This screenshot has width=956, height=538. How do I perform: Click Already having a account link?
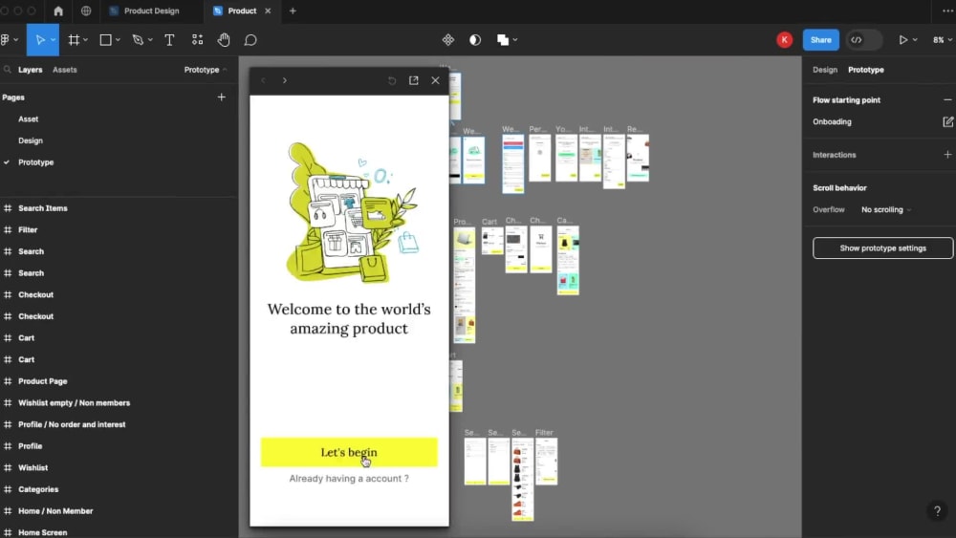[349, 479]
